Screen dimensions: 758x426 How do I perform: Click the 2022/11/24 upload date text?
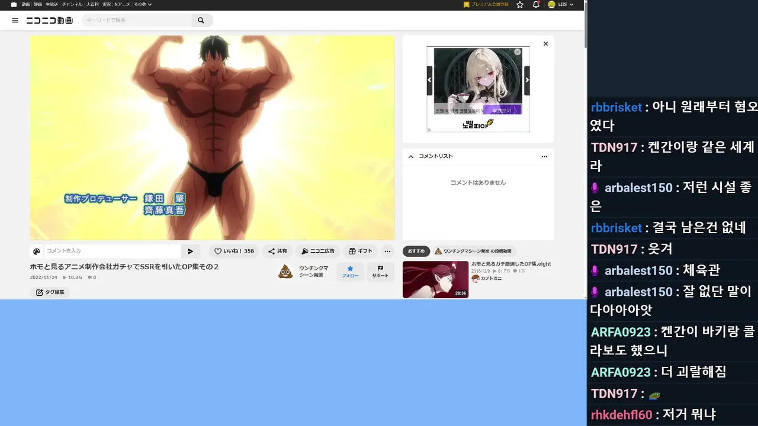click(x=44, y=277)
